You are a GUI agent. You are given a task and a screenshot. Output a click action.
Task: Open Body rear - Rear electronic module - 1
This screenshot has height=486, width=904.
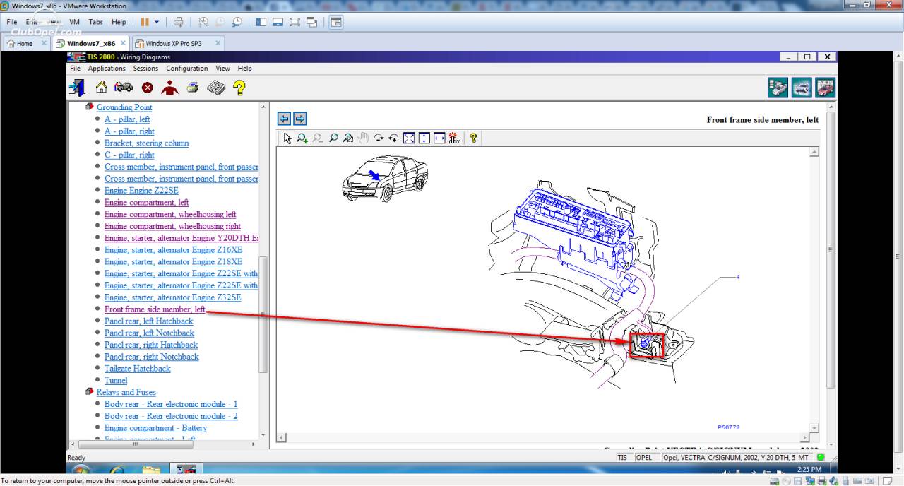[x=171, y=404]
